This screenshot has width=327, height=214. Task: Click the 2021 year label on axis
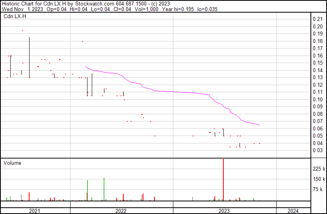35,211
